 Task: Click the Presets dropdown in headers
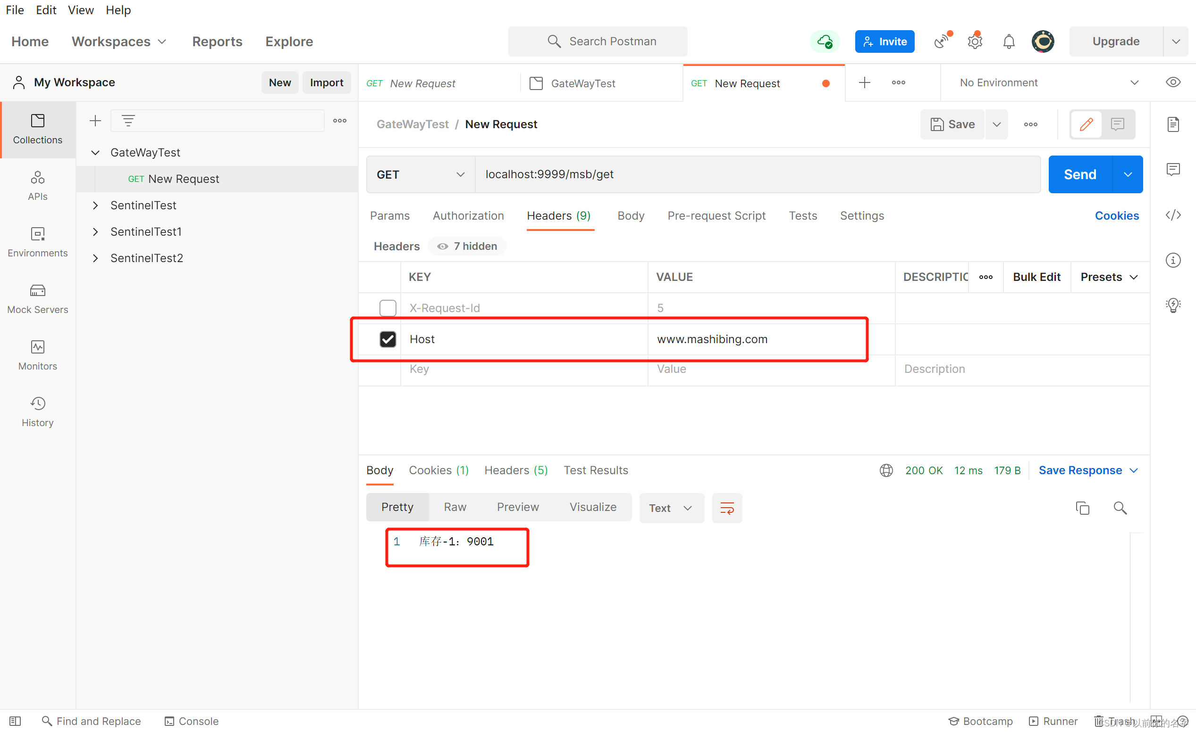1109,276
